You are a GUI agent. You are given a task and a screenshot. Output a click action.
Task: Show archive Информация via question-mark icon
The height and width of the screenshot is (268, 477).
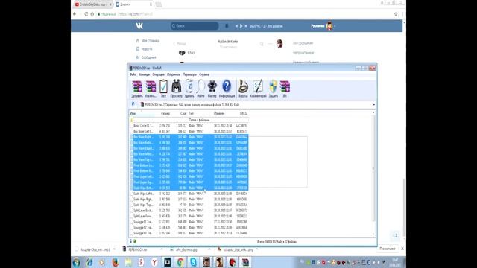[x=227, y=89]
